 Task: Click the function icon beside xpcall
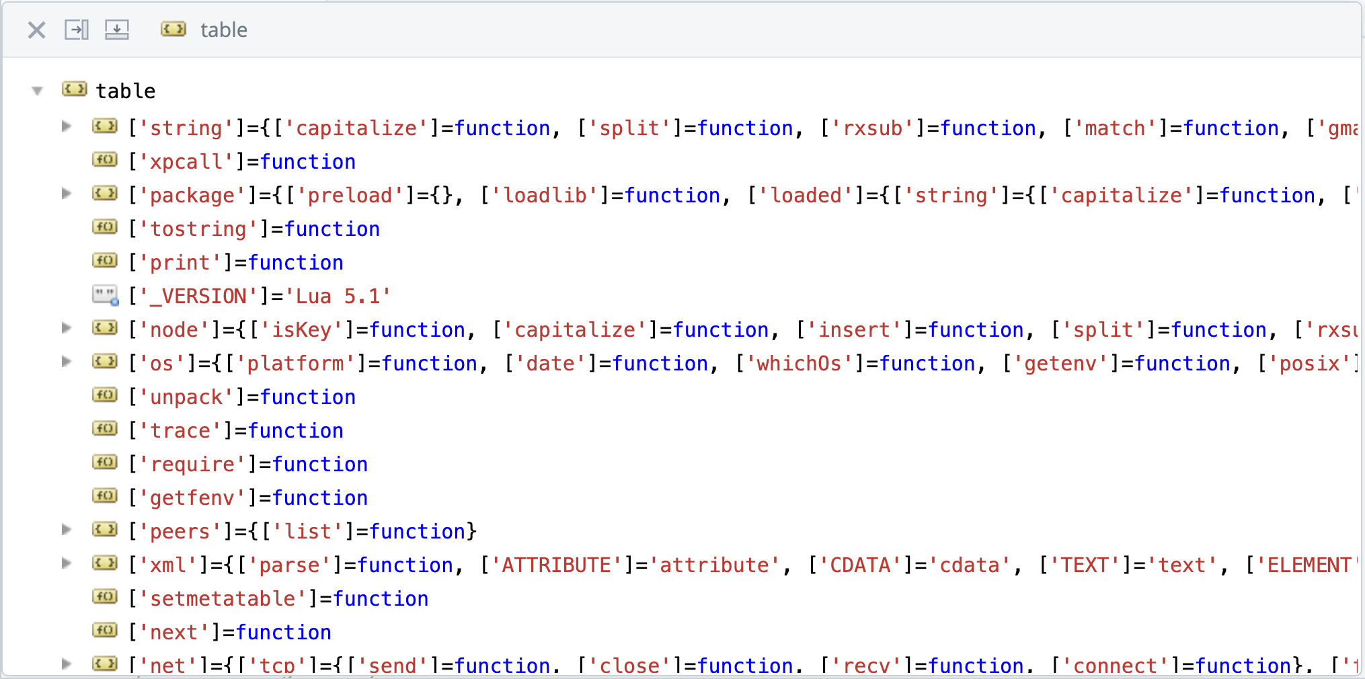[105, 160]
